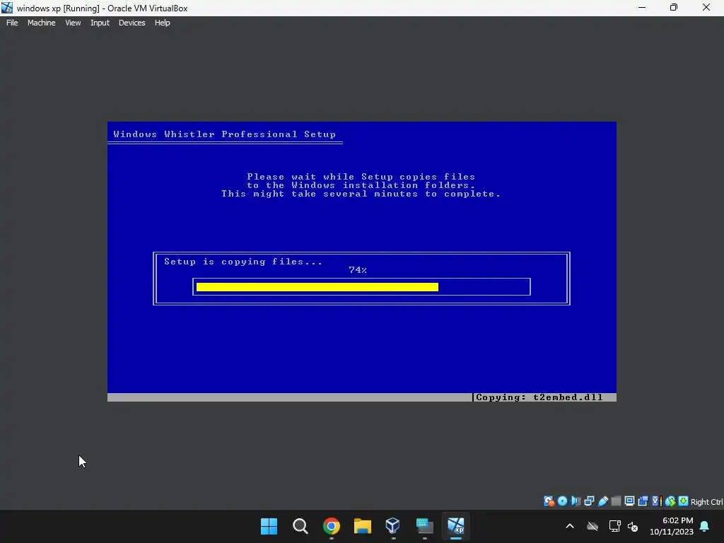Close the VirtualBox VM window

tap(706, 8)
